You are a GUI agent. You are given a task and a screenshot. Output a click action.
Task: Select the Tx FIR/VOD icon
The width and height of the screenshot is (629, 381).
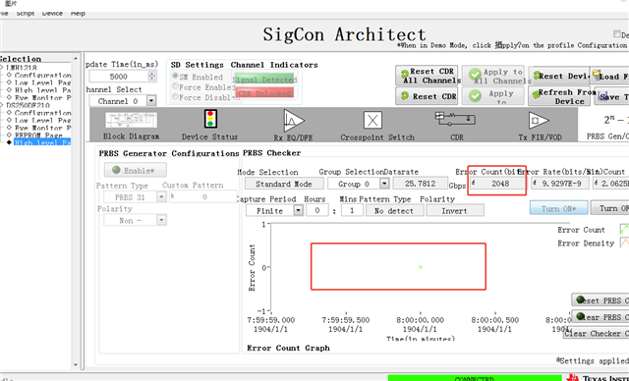(539, 121)
